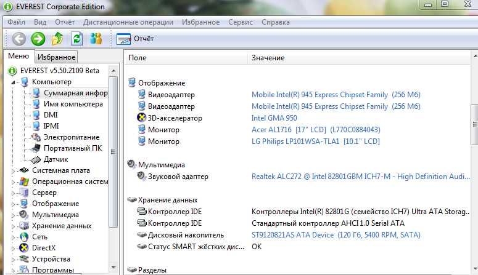The image size is (478, 275).
Task: Open the Realtek ALC272 audio link
Action: [x=360, y=177]
